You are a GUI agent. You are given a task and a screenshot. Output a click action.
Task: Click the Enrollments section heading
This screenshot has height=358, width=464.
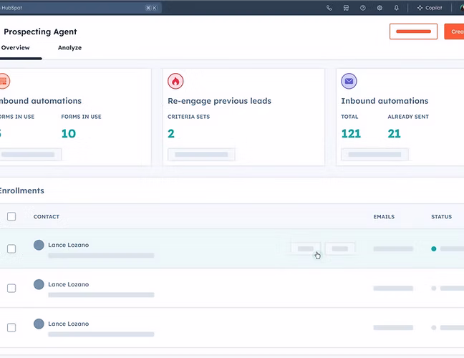(x=22, y=190)
